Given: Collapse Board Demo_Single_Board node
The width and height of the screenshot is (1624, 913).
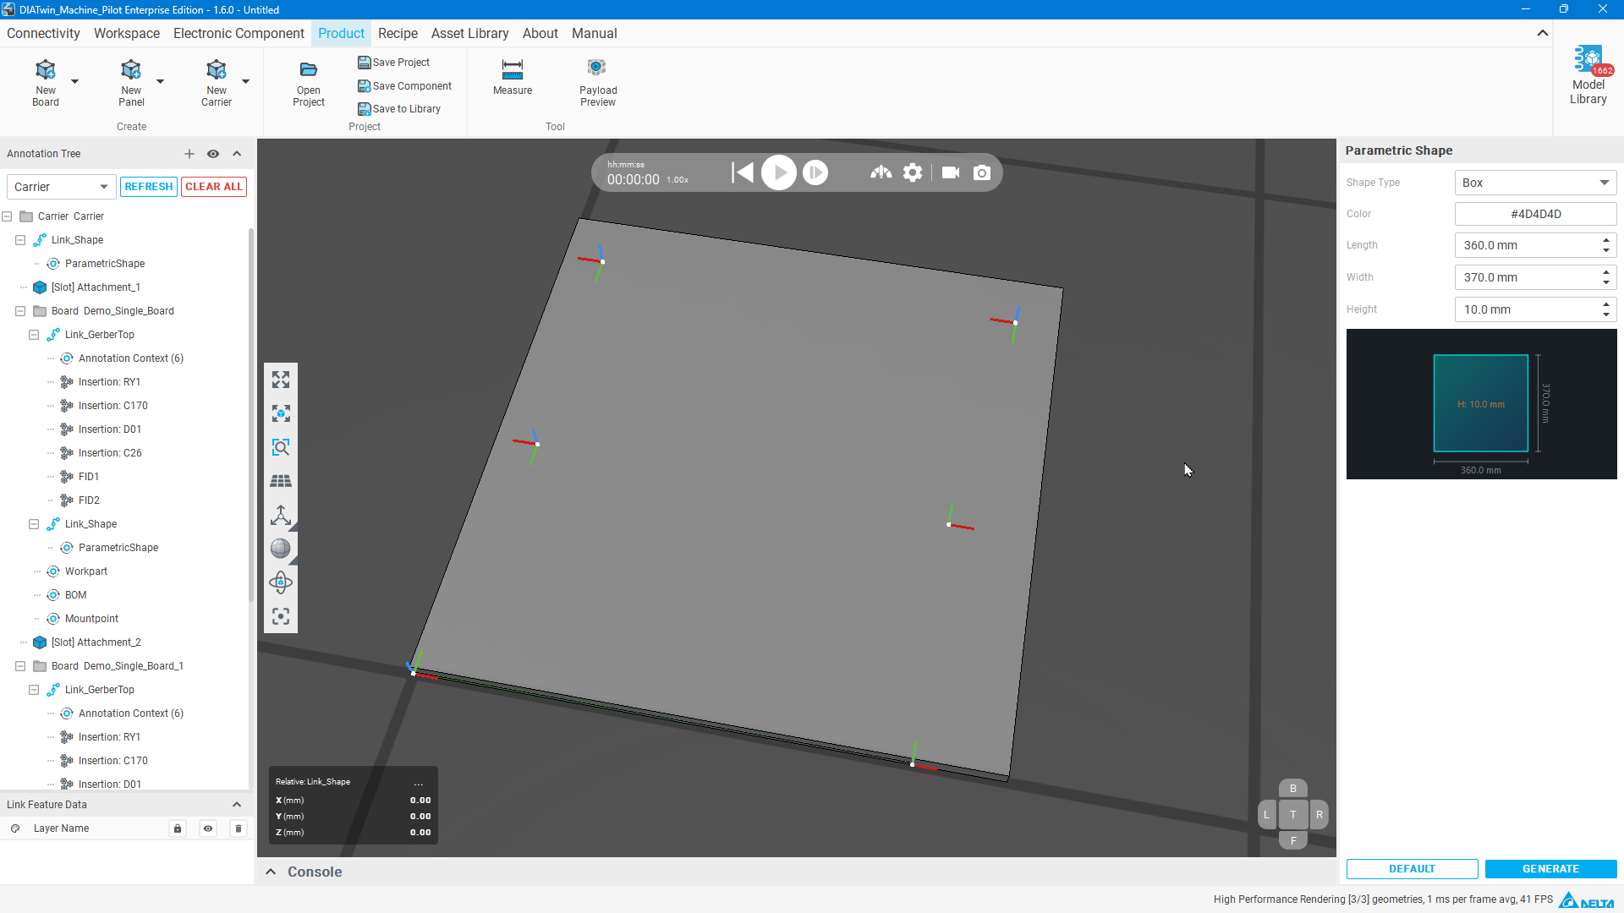Looking at the screenshot, I should tap(20, 311).
